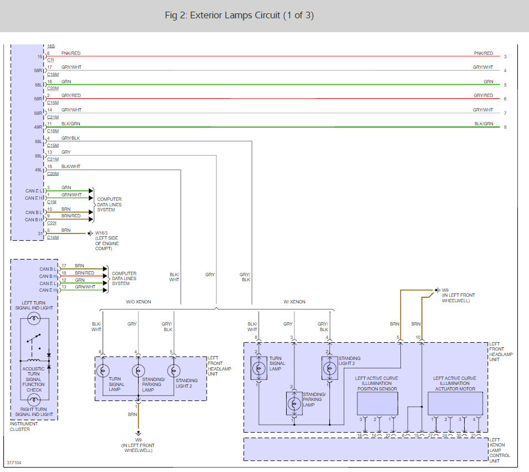
Task: Click the C22I connector reference
Action: tap(51, 223)
